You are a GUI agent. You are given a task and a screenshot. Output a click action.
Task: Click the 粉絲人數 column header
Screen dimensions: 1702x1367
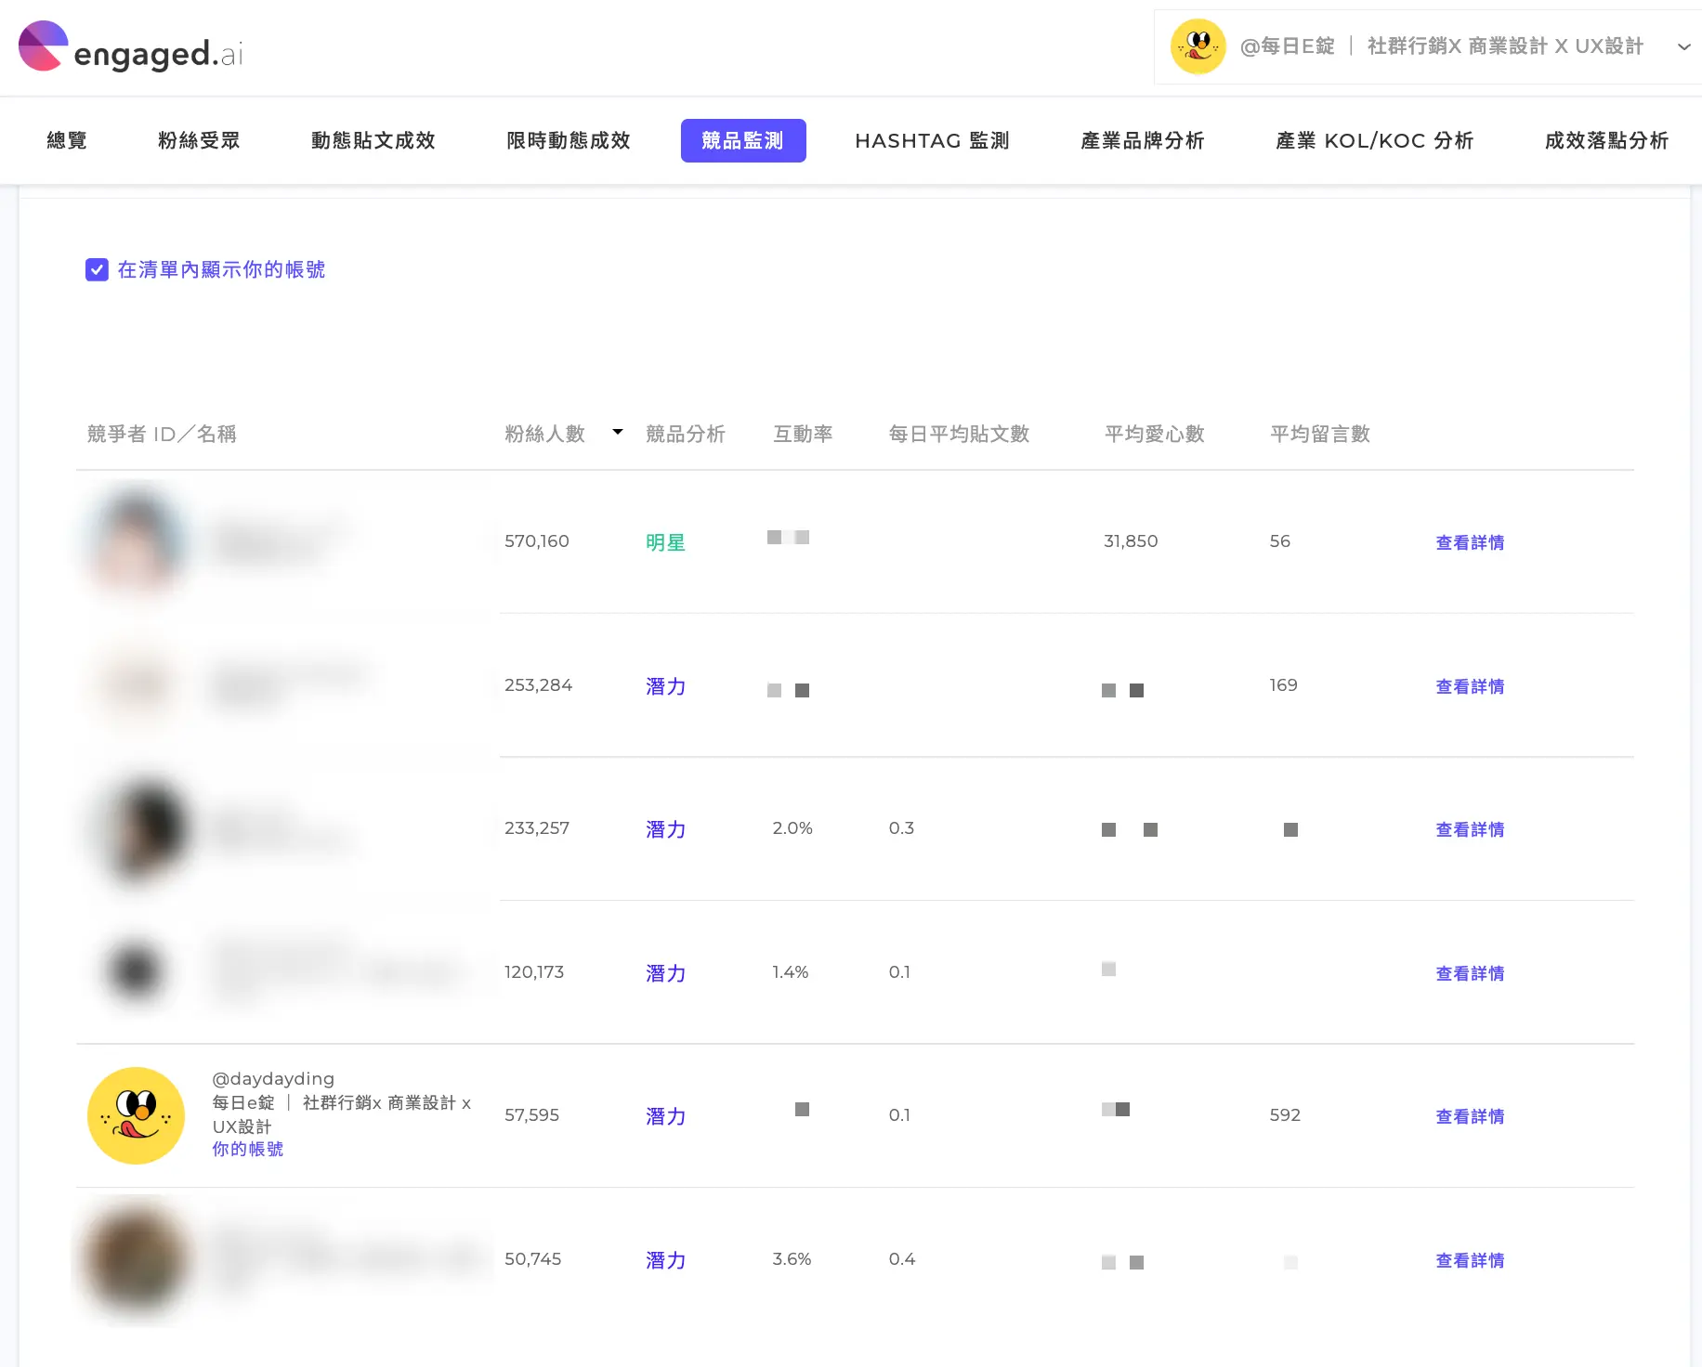click(x=544, y=434)
